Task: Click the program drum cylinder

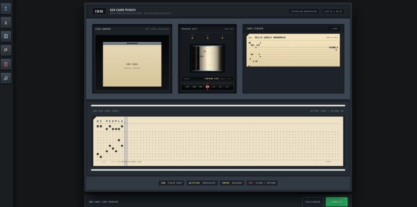Action: click(x=207, y=58)
